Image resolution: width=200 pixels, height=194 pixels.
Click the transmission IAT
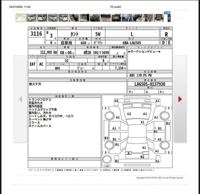coord(32,64)
